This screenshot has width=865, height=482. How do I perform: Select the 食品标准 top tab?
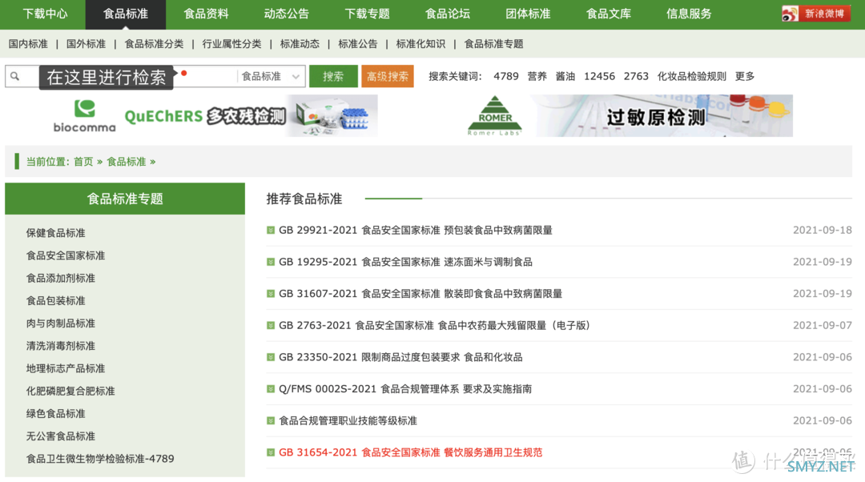coord(126,14)
